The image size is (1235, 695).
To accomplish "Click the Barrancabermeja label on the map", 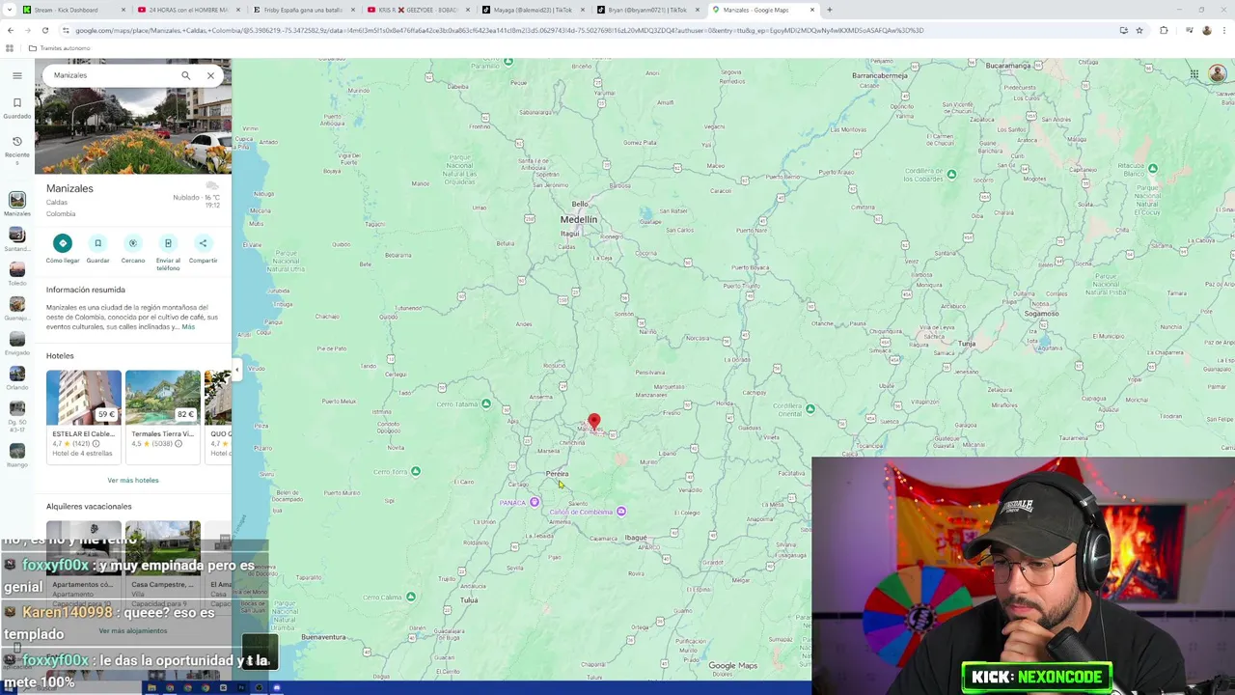I will pos(880,75).
